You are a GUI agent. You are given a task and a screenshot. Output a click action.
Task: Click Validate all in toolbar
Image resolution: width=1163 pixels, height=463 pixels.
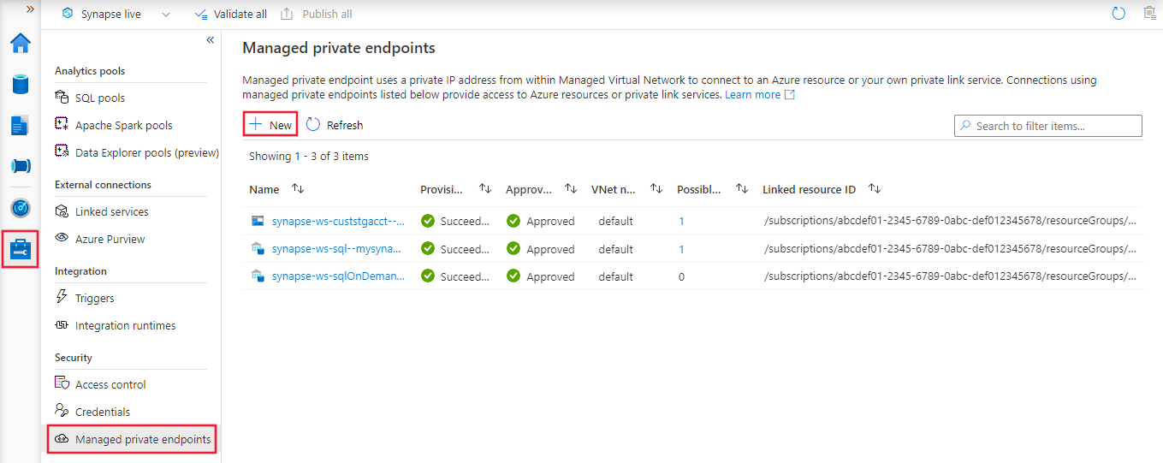click(x=231, y=15)
